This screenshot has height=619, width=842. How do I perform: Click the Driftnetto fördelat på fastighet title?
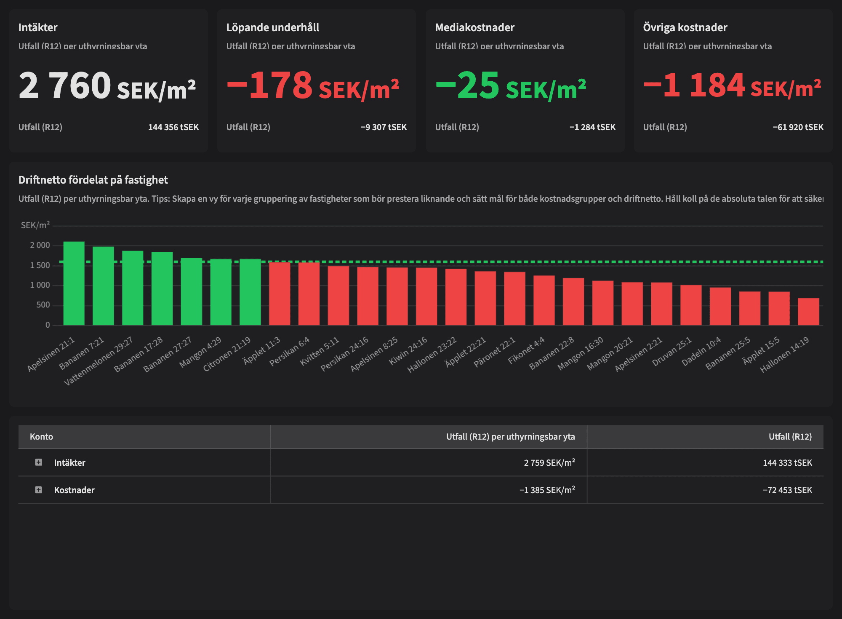point(93,180)
